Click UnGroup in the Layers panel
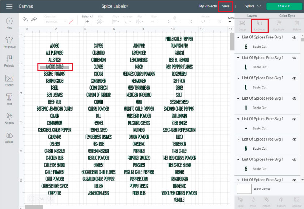This screenshot has width=304, height=209. (259, 25)
